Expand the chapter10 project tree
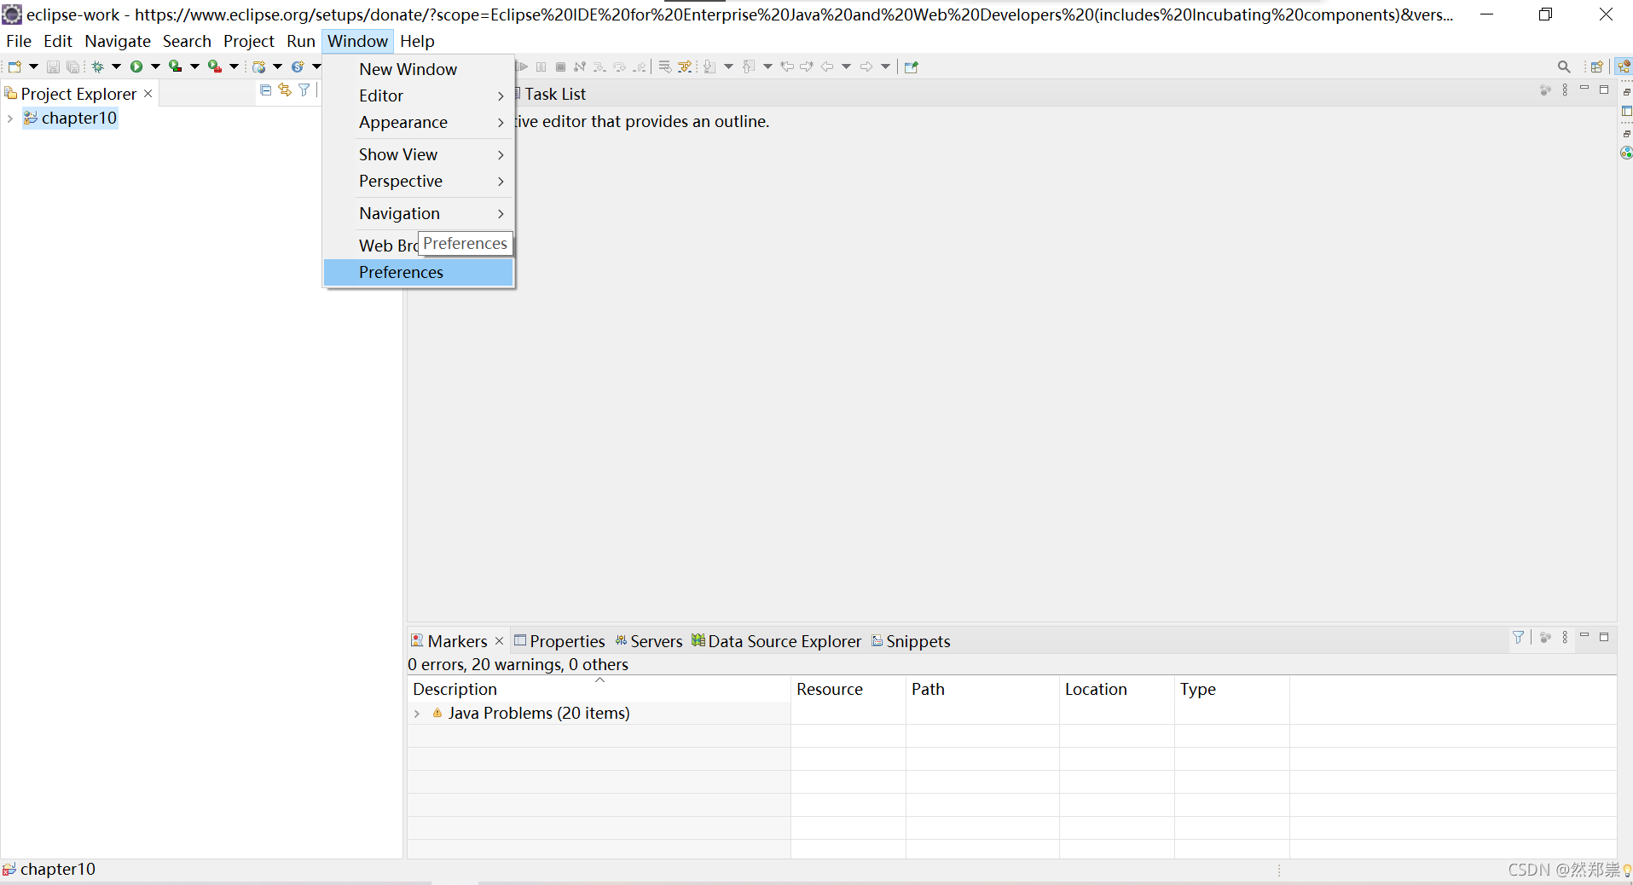 [9, 119]
